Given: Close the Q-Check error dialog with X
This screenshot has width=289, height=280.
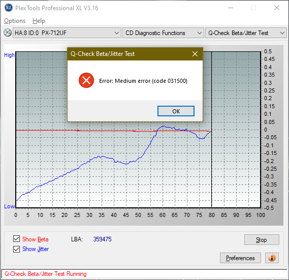Looking at the screenshot, I should pyautogui.click(x=195, y=54).
